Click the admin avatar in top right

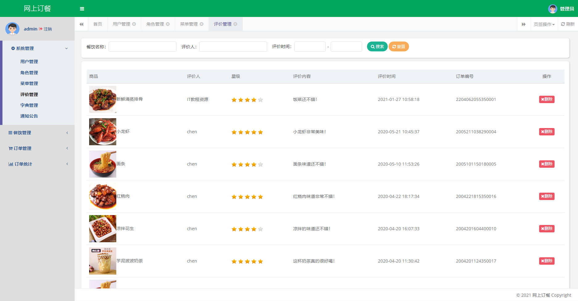click(x=552, y=9)
